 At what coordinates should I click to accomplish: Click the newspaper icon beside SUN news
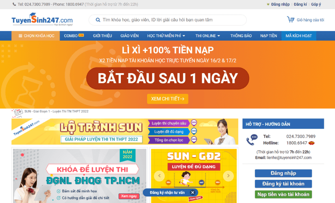(x=17, y=112)
